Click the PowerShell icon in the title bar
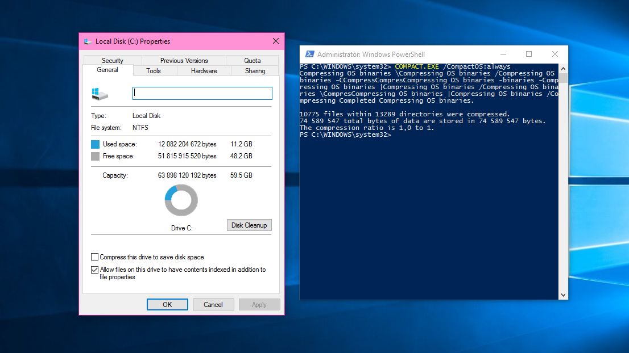The image size is (629, 353). point(310,54)
